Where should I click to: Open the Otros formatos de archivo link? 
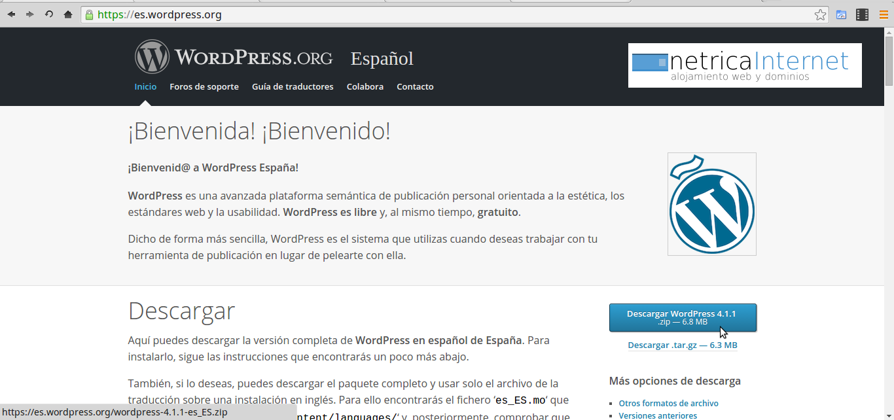pyautogui.click(x=668, y=403)
